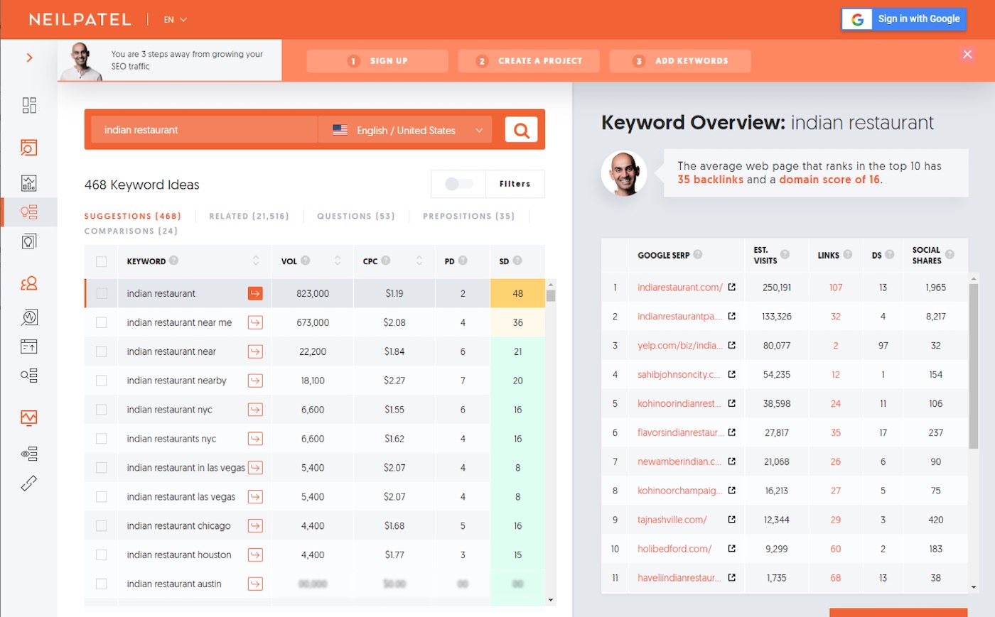This screenshot has height=617, width=995.
Task: Click the help icon next to Est. Visits
Action: (785, 254)
